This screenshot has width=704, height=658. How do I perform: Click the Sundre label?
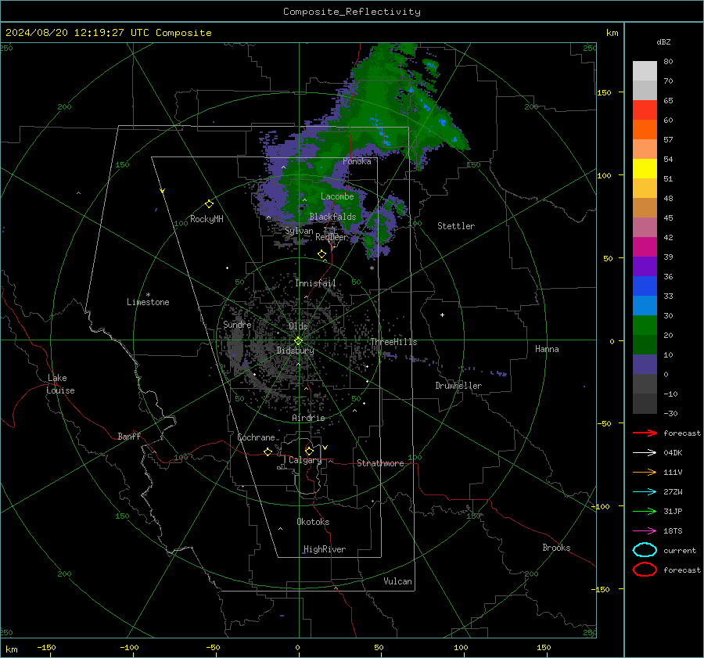[237, 324]
